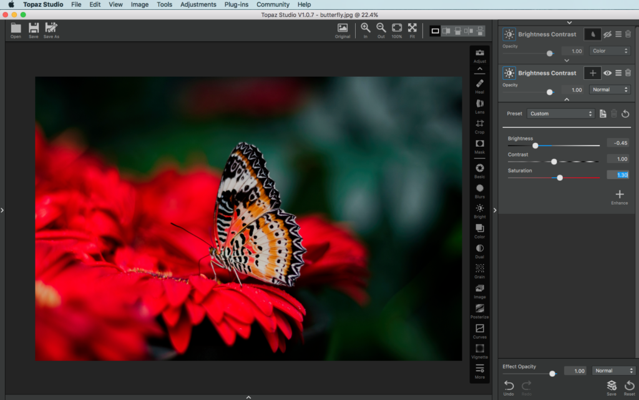The height and width of the screenshot is (400, 639).
Task: Add a Vignette adjustment
Action: click(x=480, y=351)
